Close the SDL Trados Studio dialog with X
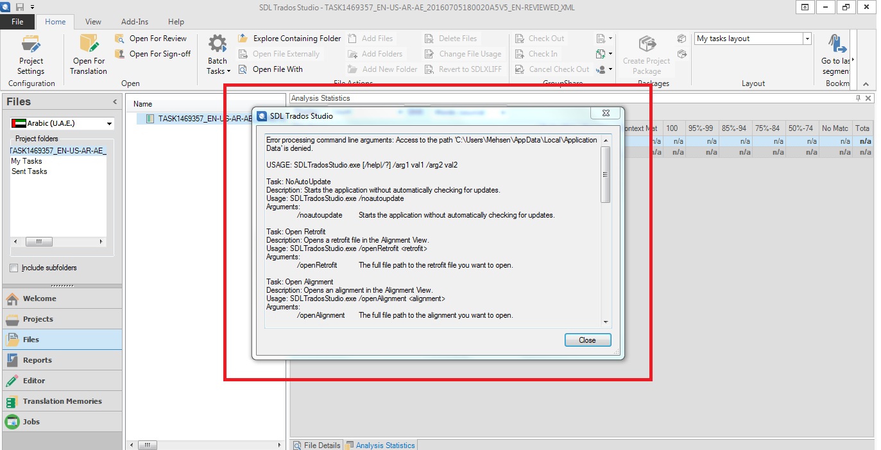This screenshot has height=450, width=881. (x=606, y=114)
